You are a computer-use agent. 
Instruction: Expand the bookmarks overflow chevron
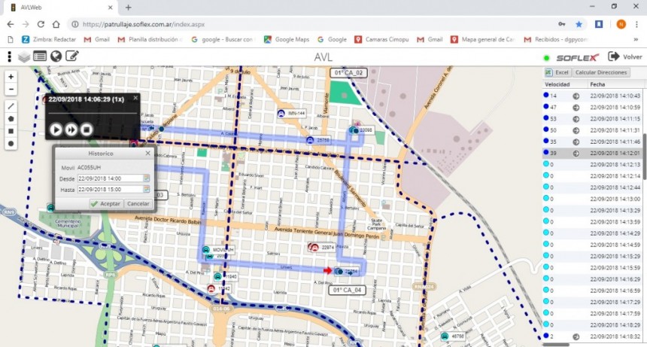(636, 40)
